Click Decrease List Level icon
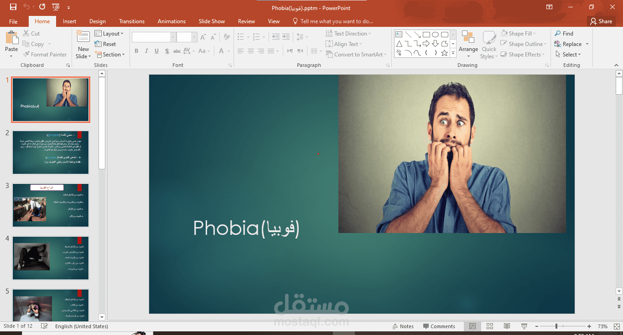Image resolution: width=623 pixels, height=335 pixels. click(x=275, y=37)
